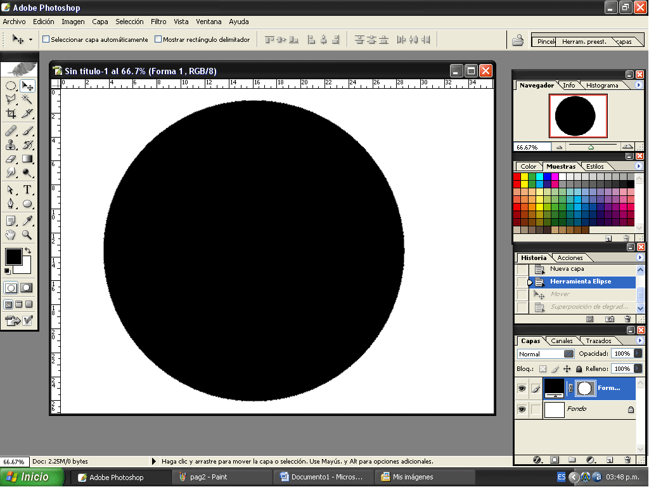Click the Pincel preset button
649x487 pixels.
click(544, 40)
